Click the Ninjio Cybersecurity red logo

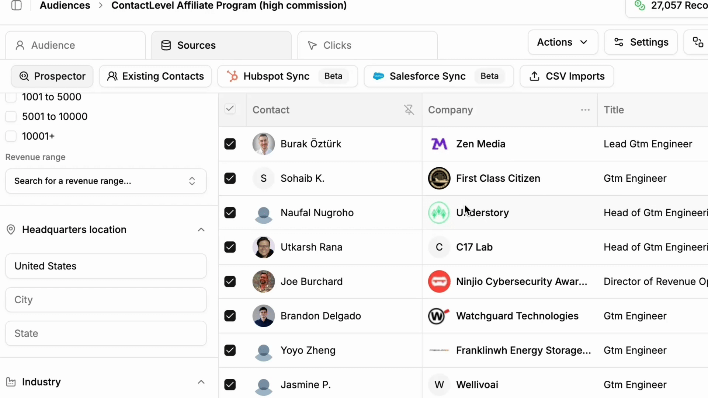coord(439,282)
